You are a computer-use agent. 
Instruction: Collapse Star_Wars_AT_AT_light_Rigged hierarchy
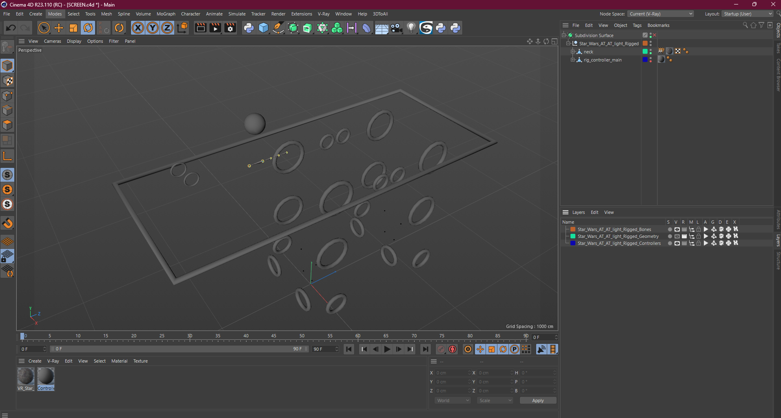click(x=568, y=44)
